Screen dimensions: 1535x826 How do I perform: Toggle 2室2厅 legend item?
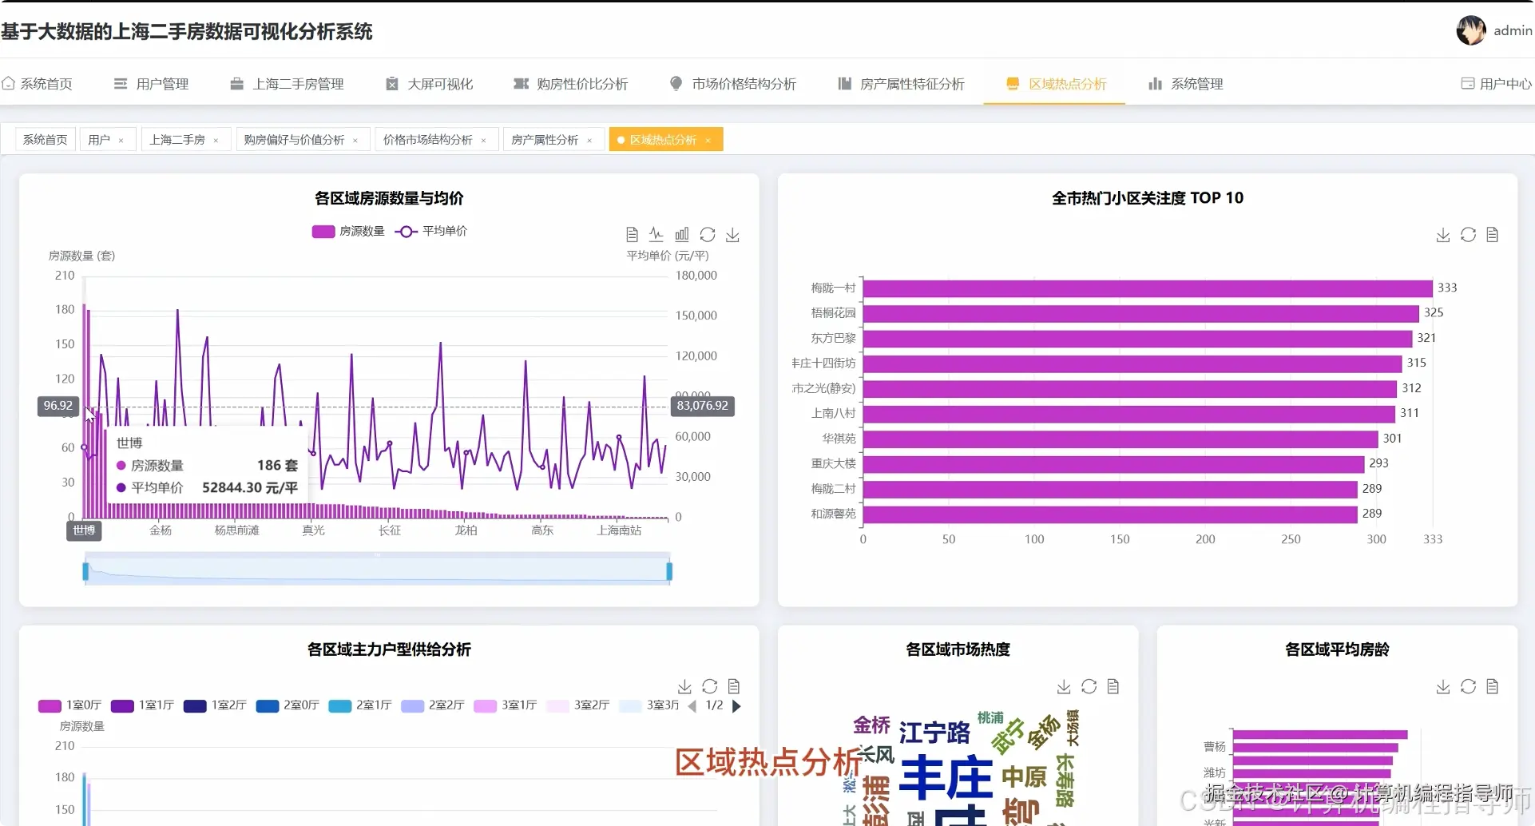click(433, 705)
